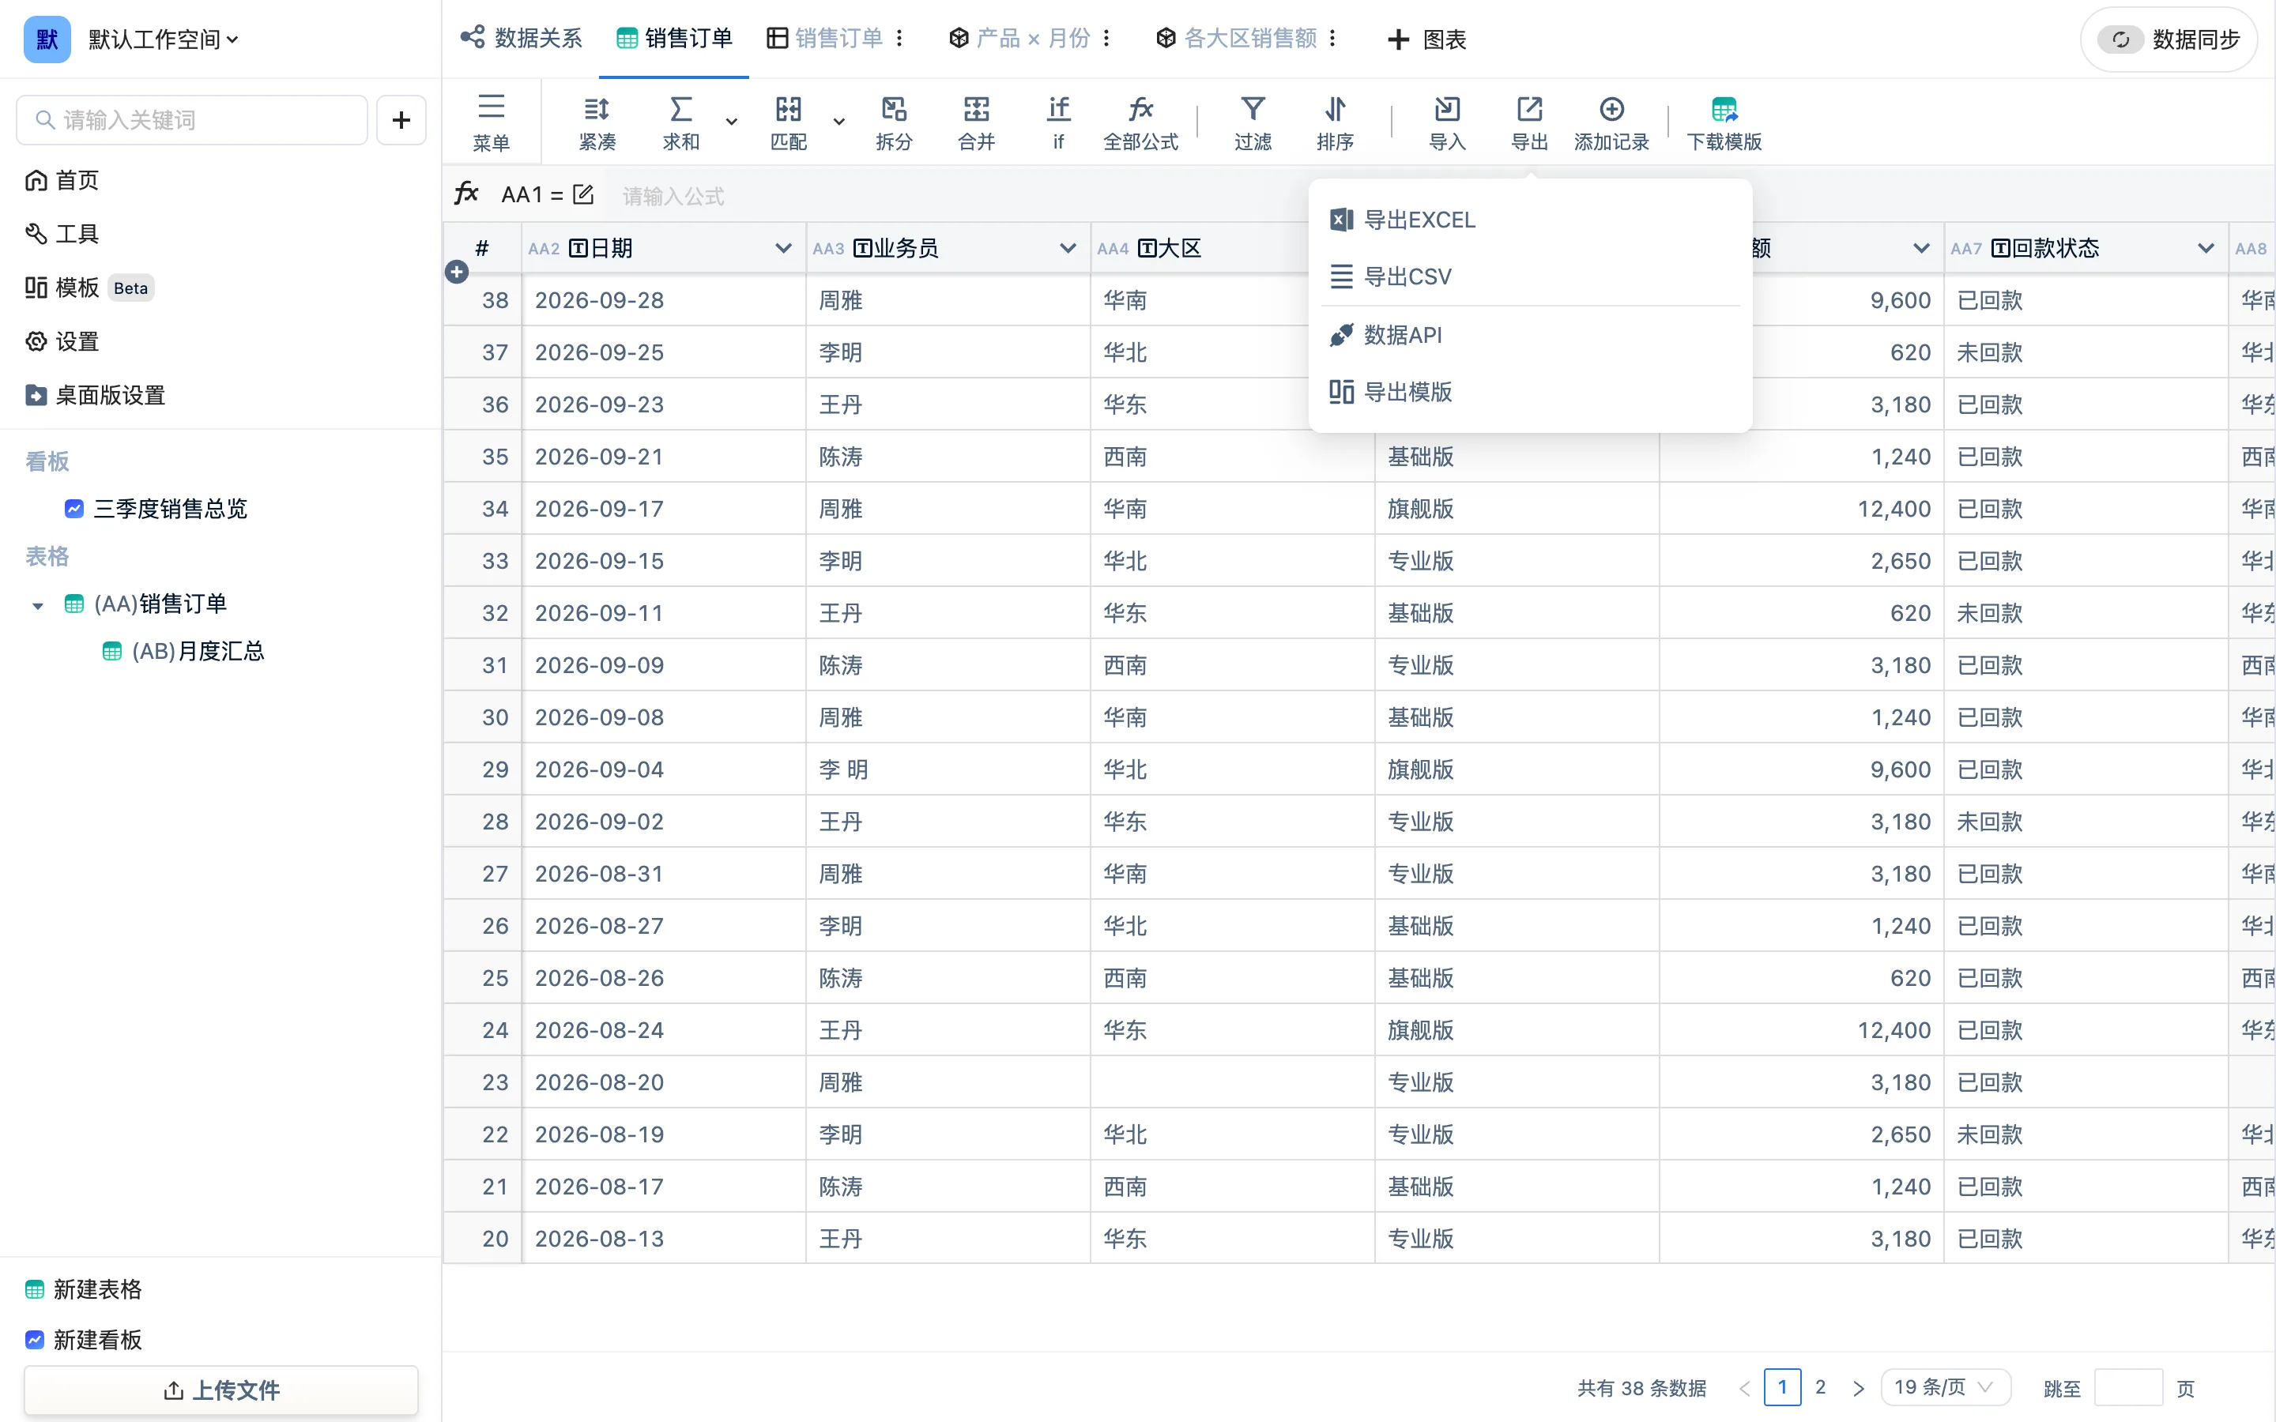Choose 导出CSV from export menu

(x=1529, y=276)
